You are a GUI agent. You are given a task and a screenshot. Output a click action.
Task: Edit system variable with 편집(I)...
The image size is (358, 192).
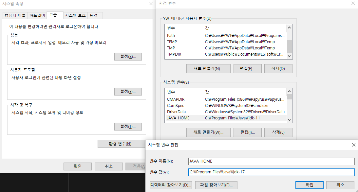pos(248,132)
